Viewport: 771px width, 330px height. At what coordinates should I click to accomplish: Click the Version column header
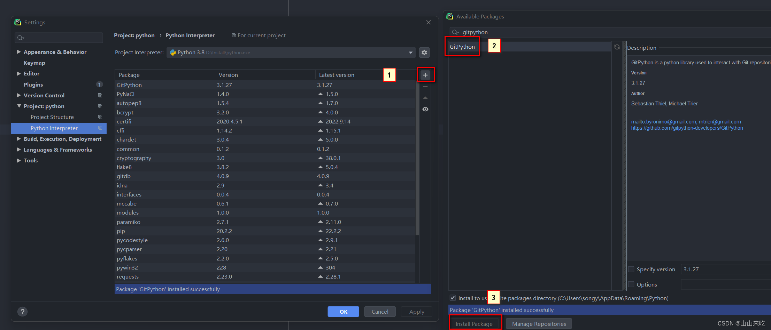click(x=265, y=75)
